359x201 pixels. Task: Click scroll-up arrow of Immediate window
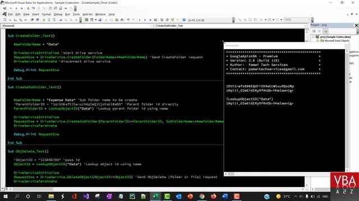pos(347,51)
